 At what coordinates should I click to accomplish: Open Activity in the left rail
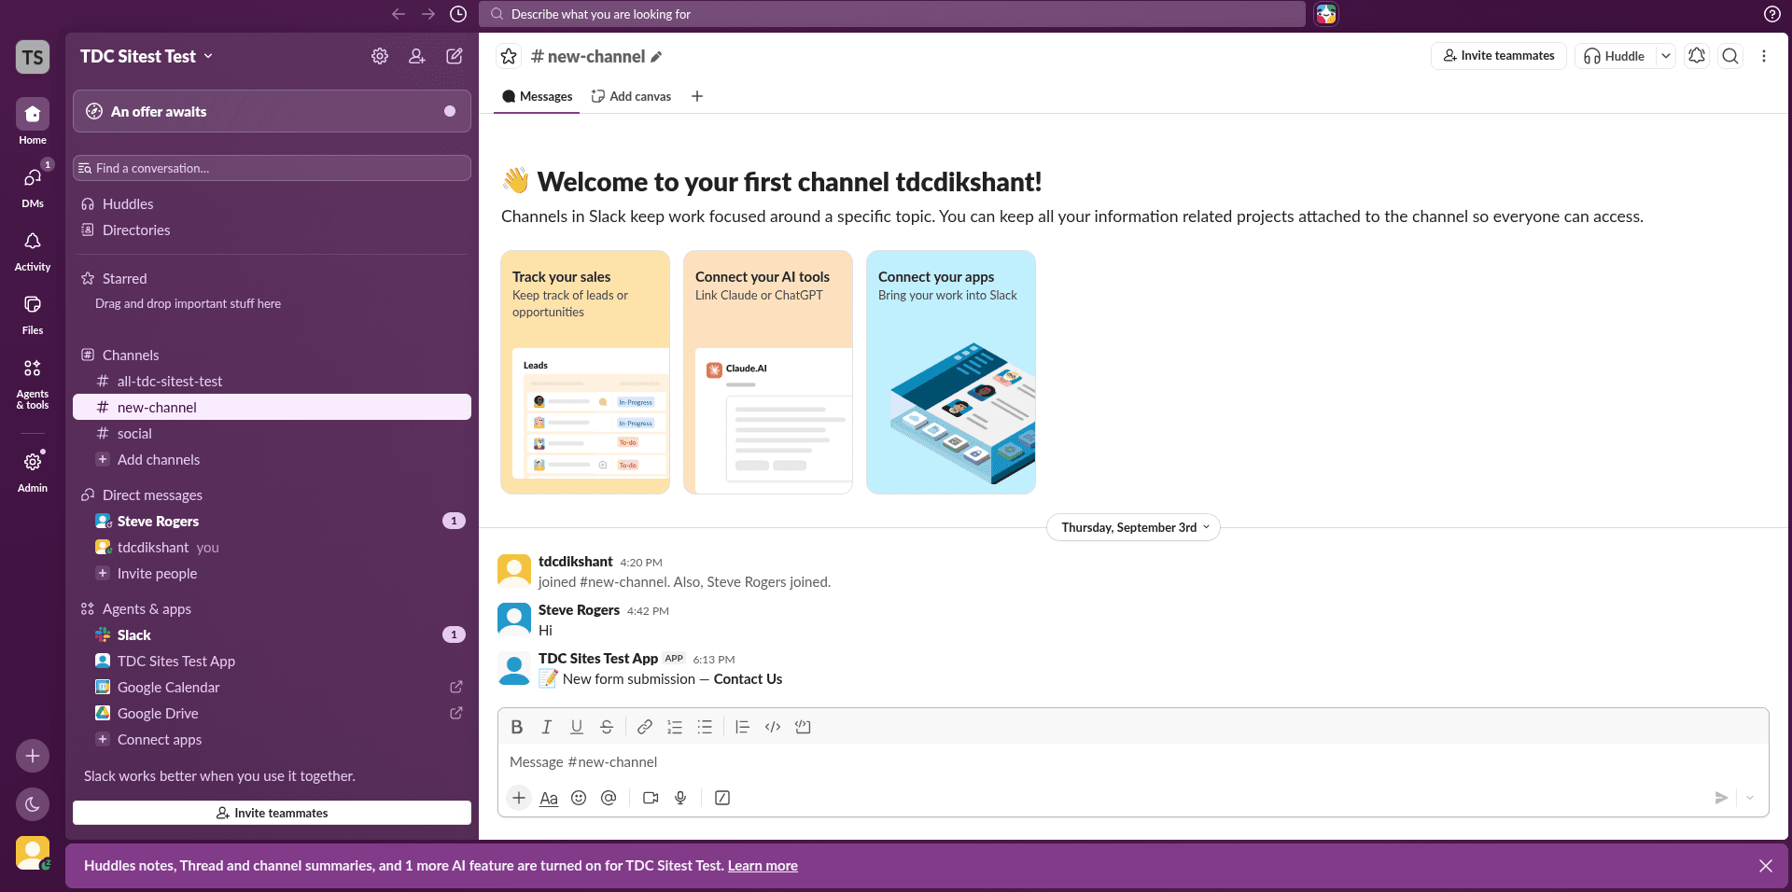click(33, 249)
